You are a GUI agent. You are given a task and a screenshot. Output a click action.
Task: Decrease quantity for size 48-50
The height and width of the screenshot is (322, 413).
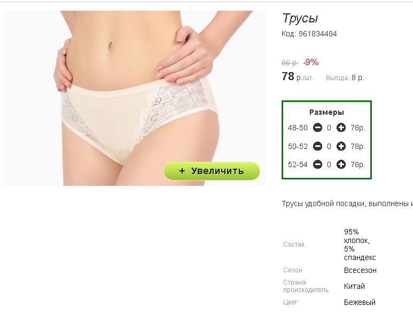tap(317, 128)
